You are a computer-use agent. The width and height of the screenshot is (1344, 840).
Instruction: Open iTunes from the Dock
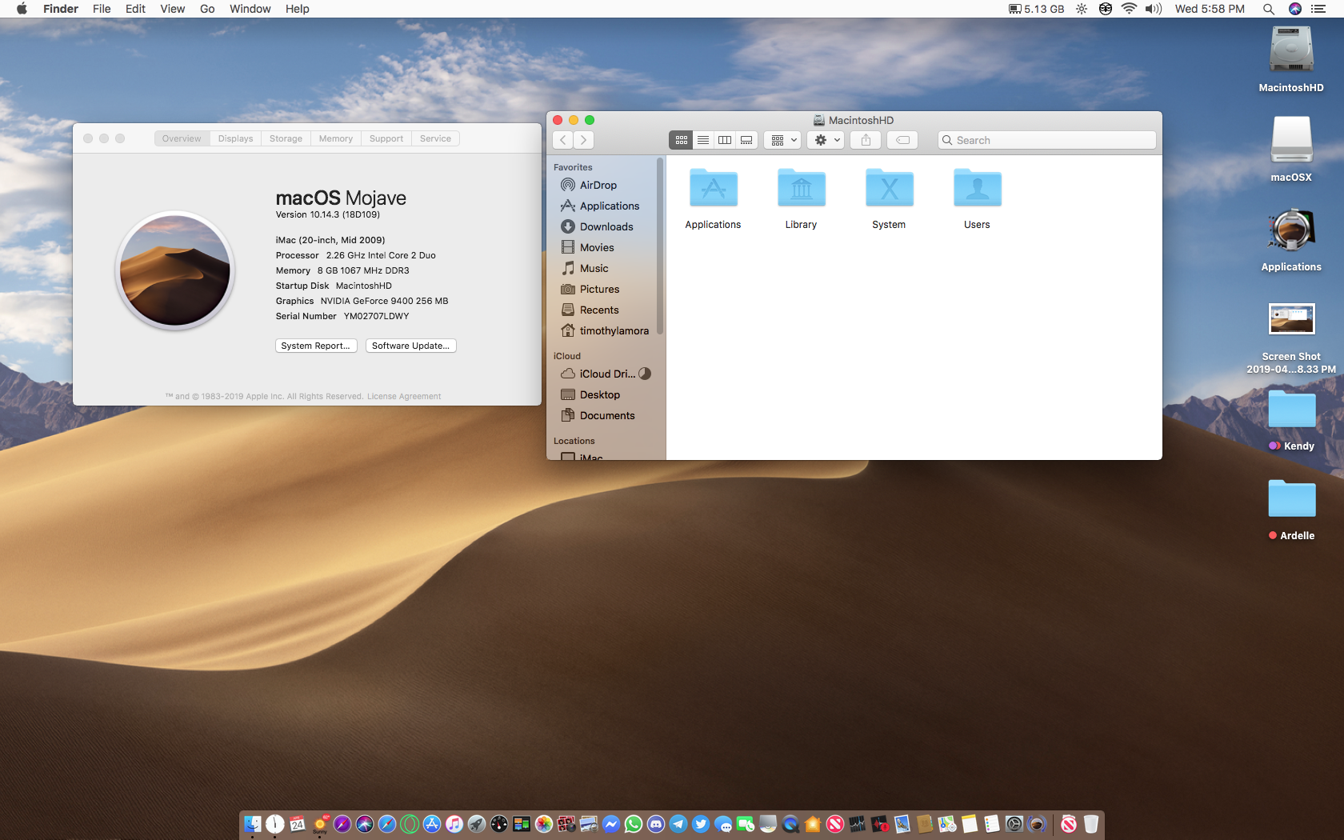(x=454, y=824)
